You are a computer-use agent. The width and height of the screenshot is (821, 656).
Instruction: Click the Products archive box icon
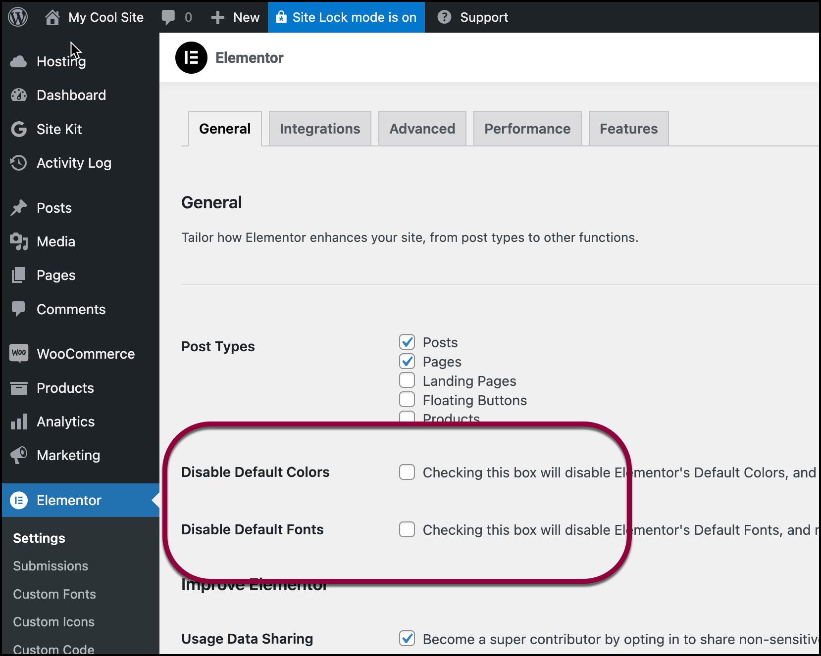(19, 388)
